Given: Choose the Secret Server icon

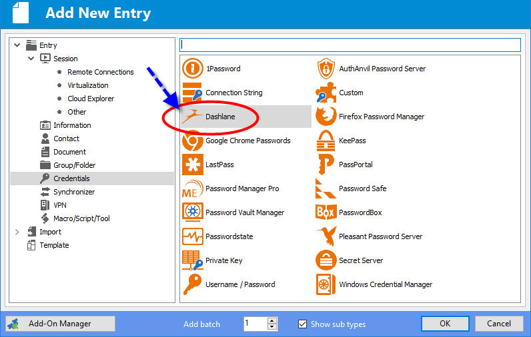Looking at the screenshot, I should 326,260.
